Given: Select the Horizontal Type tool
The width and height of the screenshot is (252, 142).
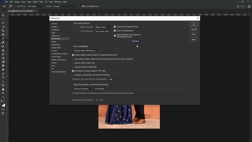Looking at the screenshot, I should click(3, 78).
